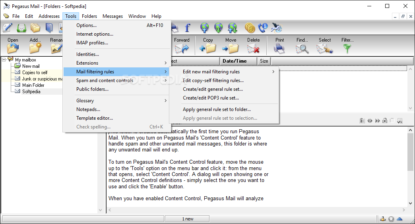The height and width of the screenshot is (224, 415).
Task: Select the Softpedia folder
Action: tap(31, 92)
